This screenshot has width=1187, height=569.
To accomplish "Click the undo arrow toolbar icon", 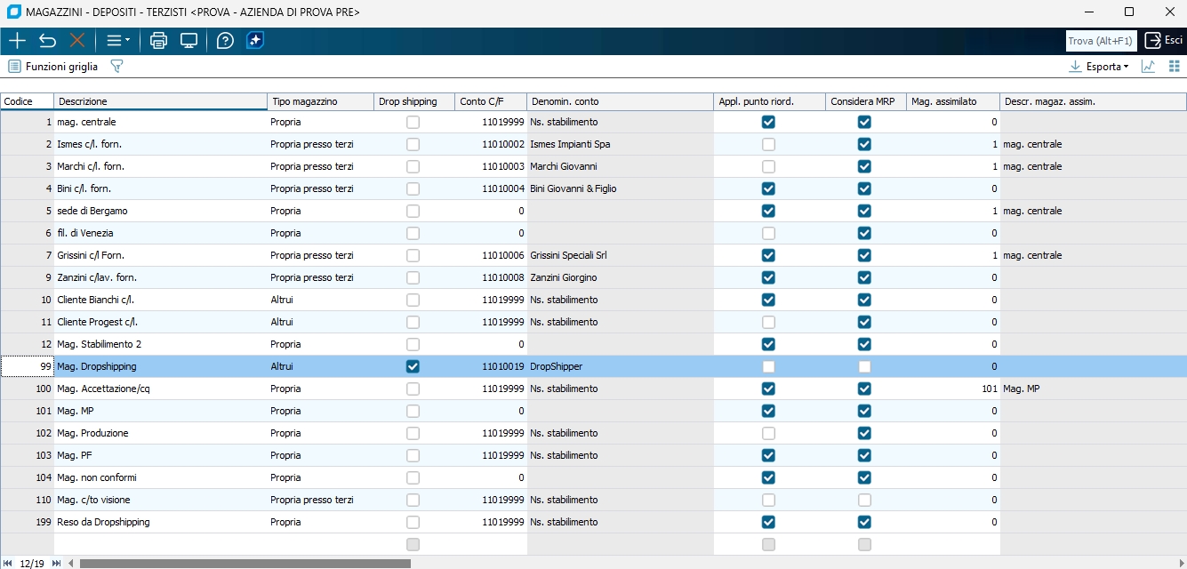I will (x=47, y=41).
